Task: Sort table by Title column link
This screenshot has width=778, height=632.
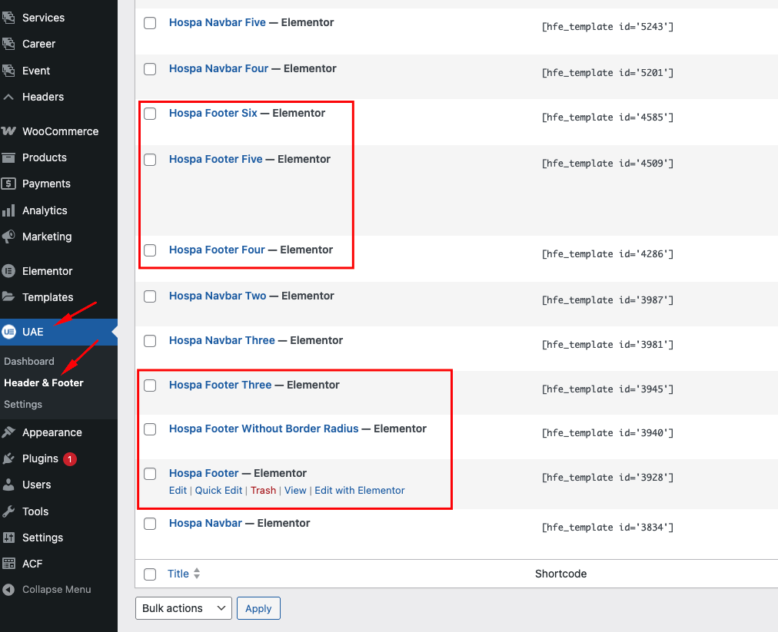Action: point(178,574)
